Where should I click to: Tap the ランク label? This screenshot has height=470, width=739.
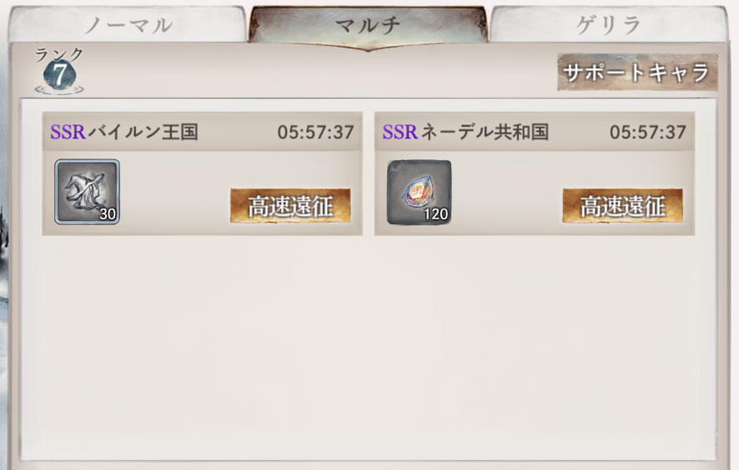click(59, 55)
